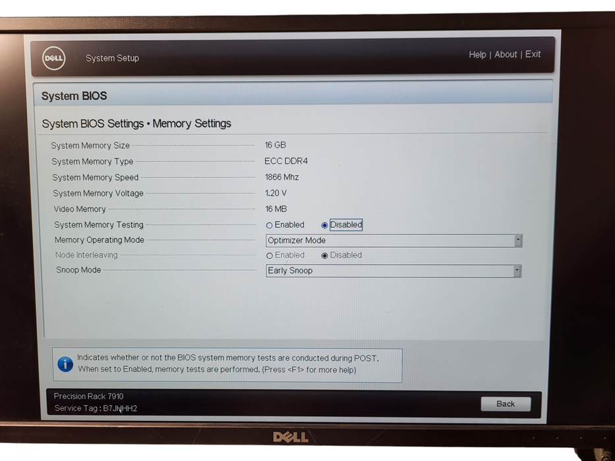The width and height of the screenshot is (615, 461).
Task: Click the System BIOS Settings • Memory Settings breadcrumb
Action: click(136, 124)
